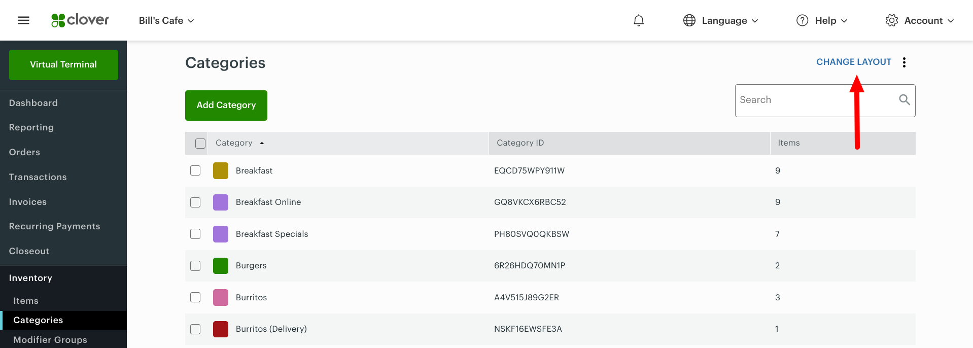Open the hamburger navigation menu
Viewport: 973px width, 348px height.
pos(23,20)
